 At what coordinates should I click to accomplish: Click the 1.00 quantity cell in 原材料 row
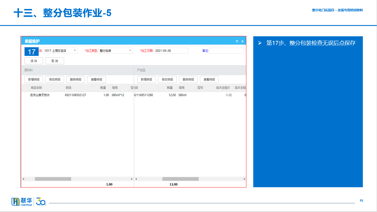tap(106, 95)
